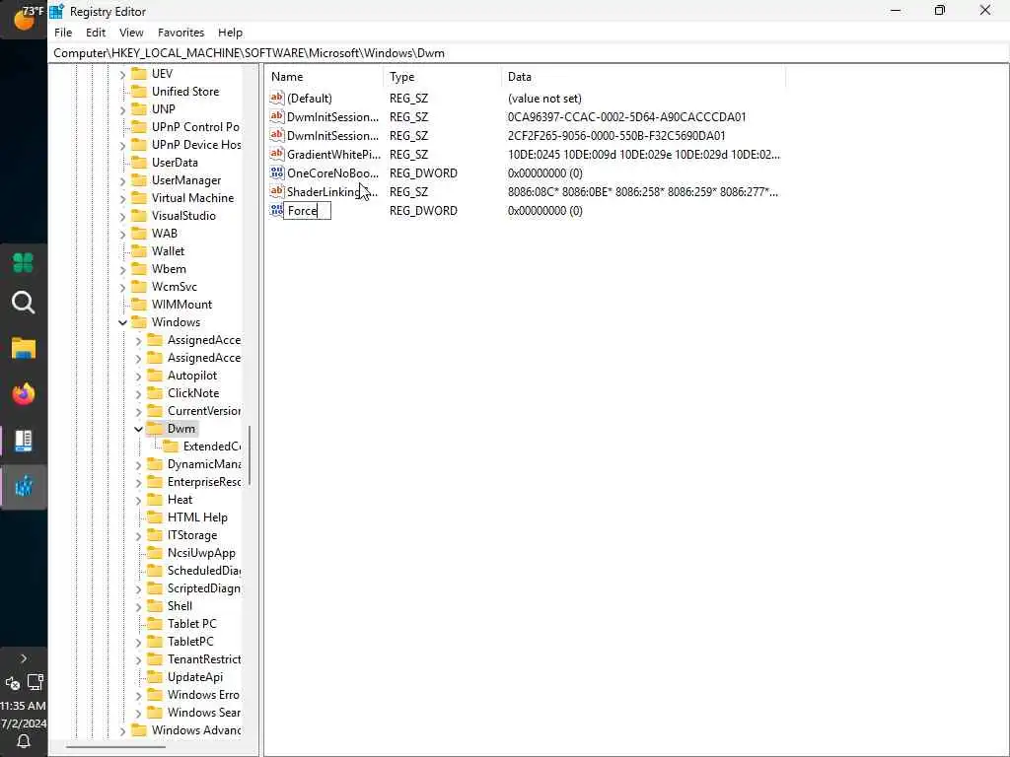Screen dimensions: 1010x757
Task: Select the Wallet folder icon
Action: 139,251
